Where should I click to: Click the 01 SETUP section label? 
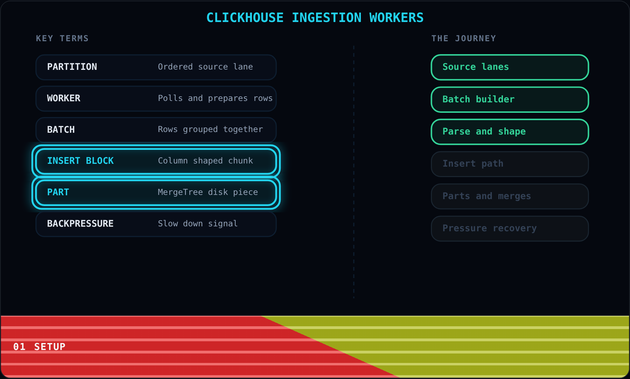pos(40,347)
